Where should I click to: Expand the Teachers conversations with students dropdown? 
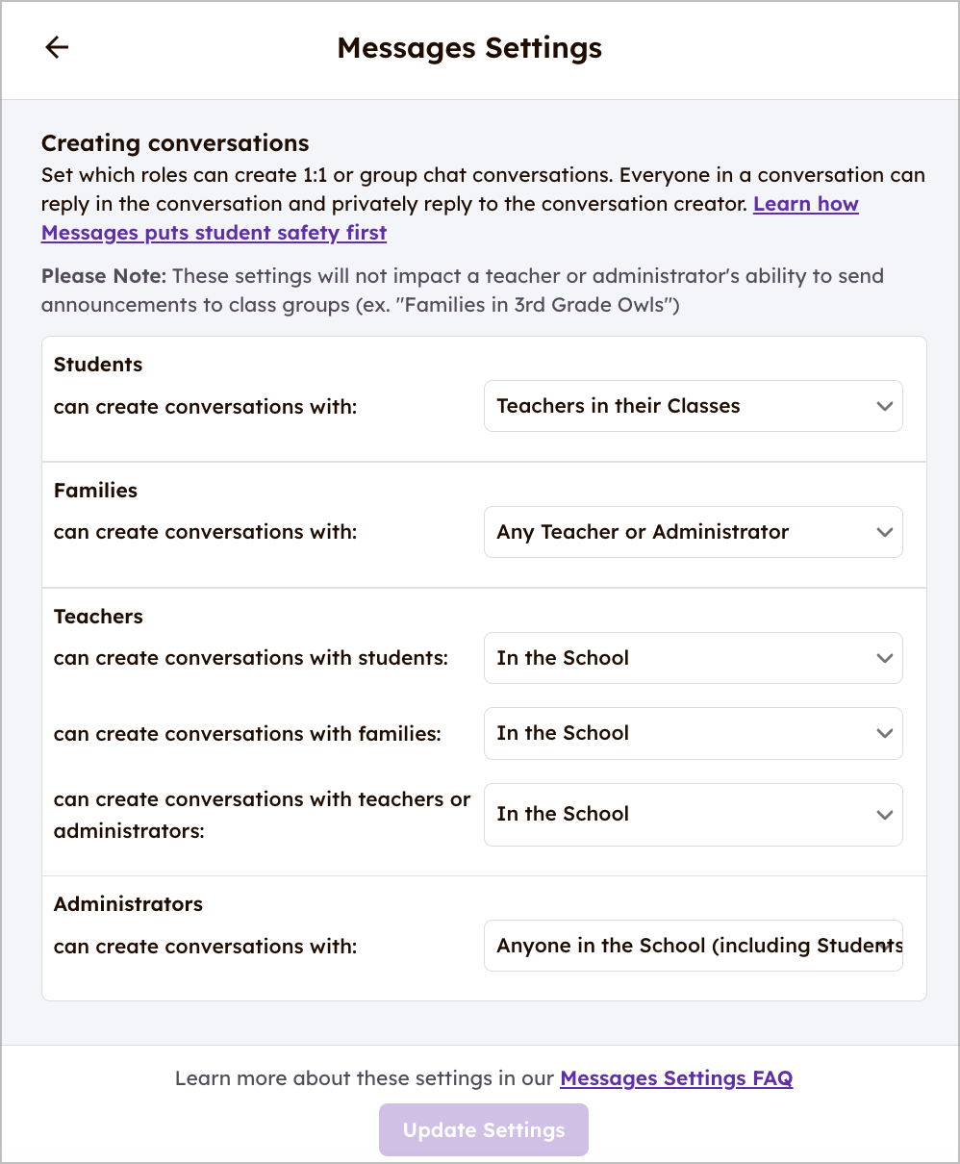pyautogui.click(x=693, y=658)
